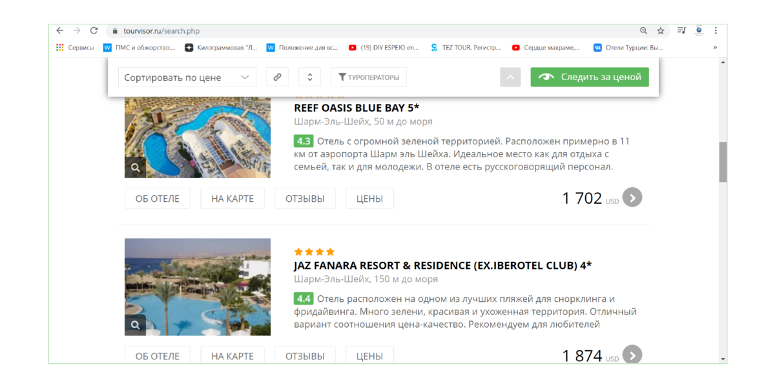Open the media control playlist icon
This screenshot has height=387, width=775.
681,30
